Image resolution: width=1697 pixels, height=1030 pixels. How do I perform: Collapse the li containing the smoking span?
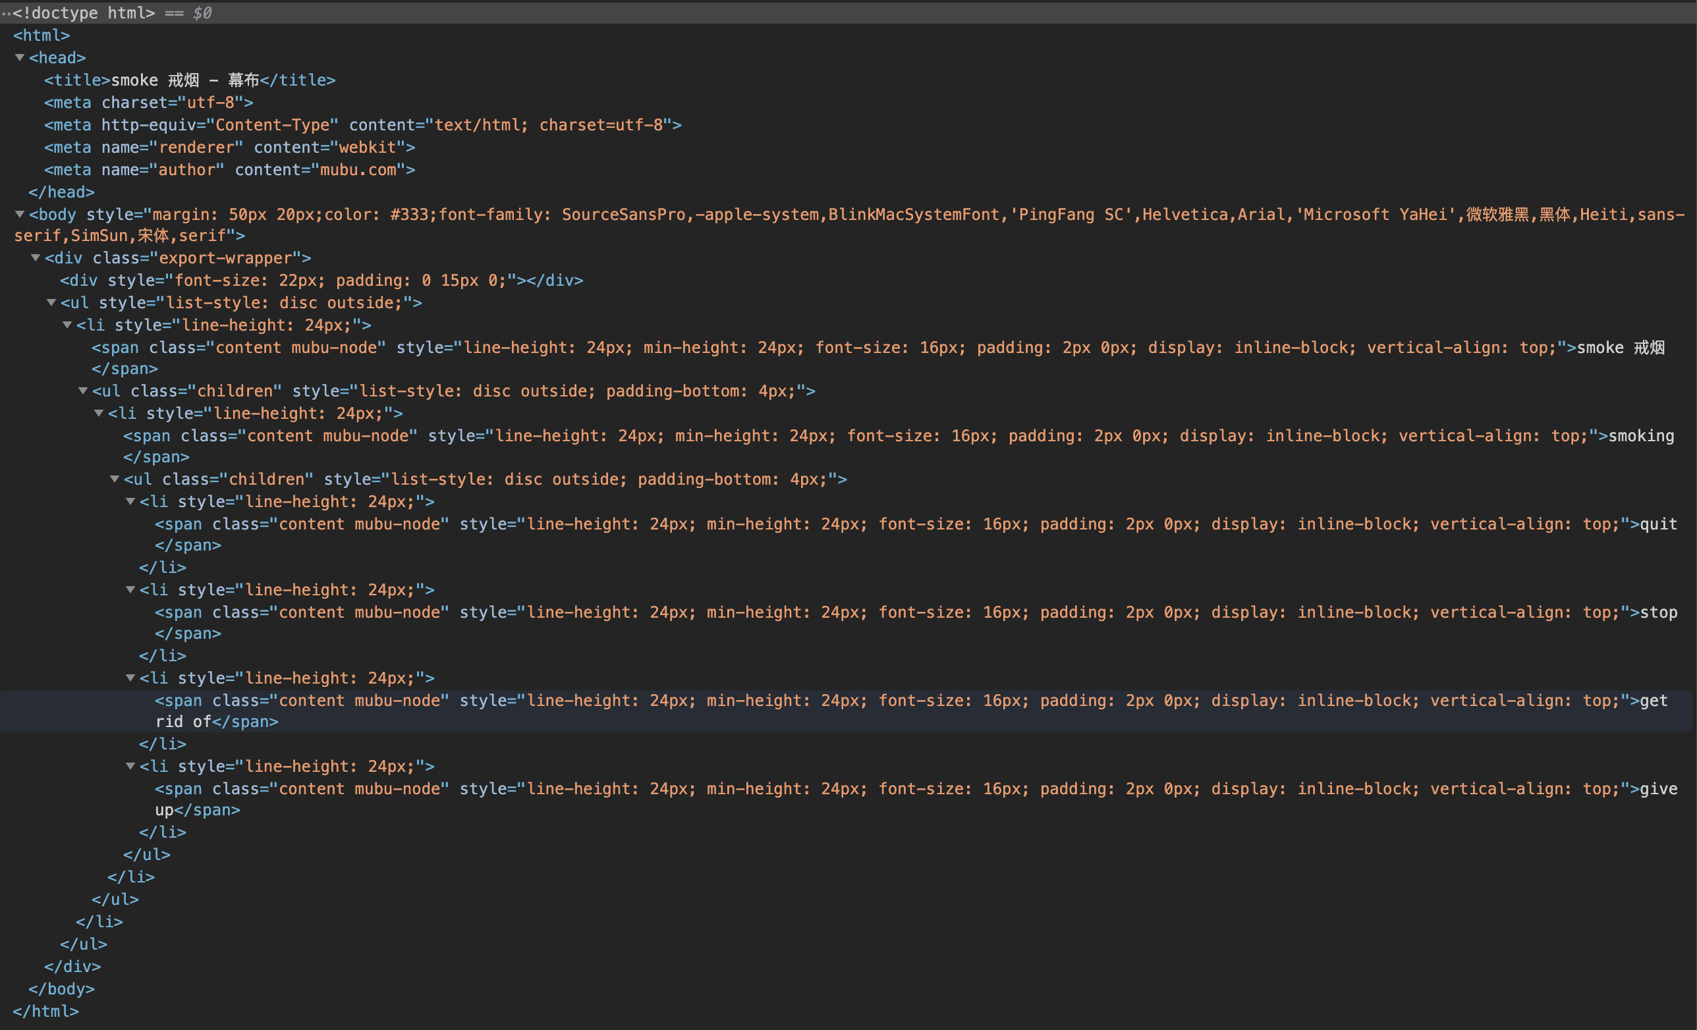pyautogui.click(x=99, y=413)
